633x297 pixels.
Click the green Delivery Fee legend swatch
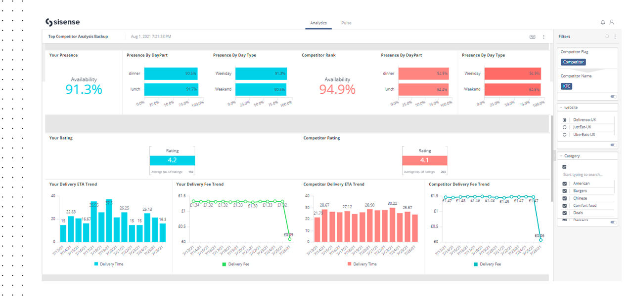coord(225,264)
